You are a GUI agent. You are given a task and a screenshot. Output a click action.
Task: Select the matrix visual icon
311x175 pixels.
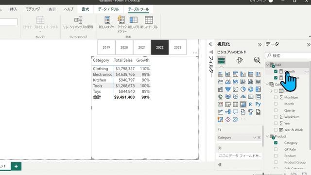tap(243, 105)
